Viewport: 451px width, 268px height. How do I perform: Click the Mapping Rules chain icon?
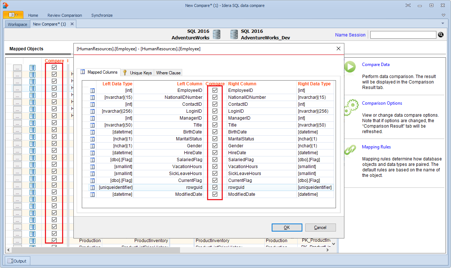click(351, 149)
